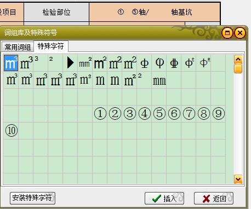Image resolution: width=251 pixels, height=209 pixels.
Task: Select the circled number 1 symbol
Action: click(x=100, y=114)
